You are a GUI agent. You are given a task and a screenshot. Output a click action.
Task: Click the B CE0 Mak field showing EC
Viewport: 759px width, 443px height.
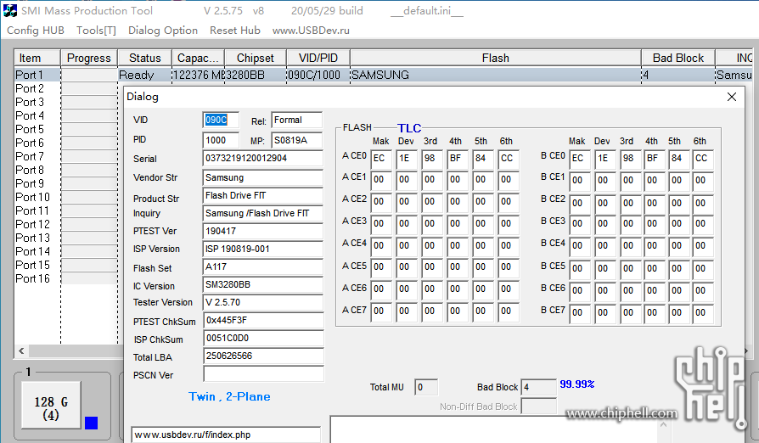pyautogui.click(x=579, y=159)
